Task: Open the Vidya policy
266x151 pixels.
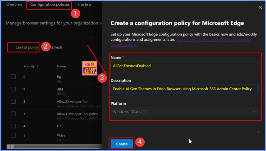Action: pyautogui.click(x=61, y=135)
